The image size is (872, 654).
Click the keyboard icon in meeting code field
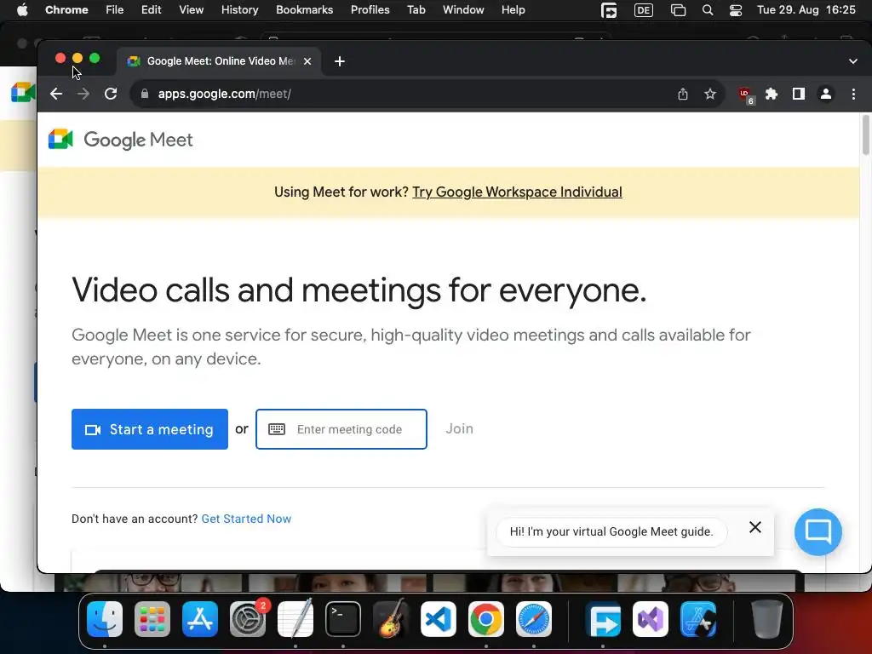tap(277, 429)
